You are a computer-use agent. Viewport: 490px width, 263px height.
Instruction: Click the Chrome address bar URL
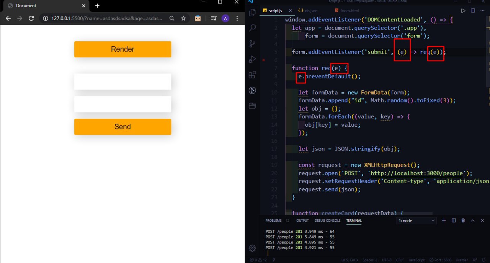pos(107,18)
